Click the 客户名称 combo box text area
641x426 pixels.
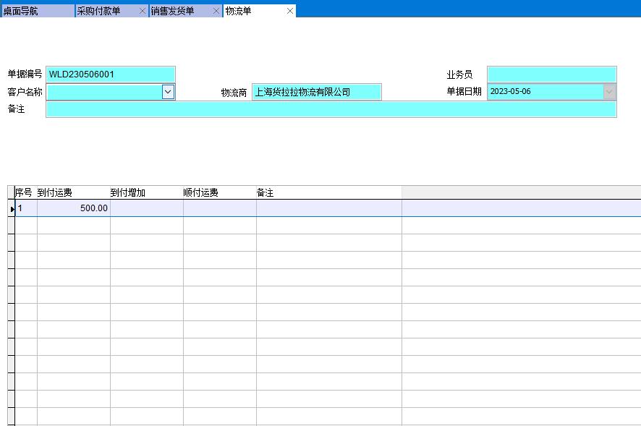pyautogui.click(x=103, y=92)
